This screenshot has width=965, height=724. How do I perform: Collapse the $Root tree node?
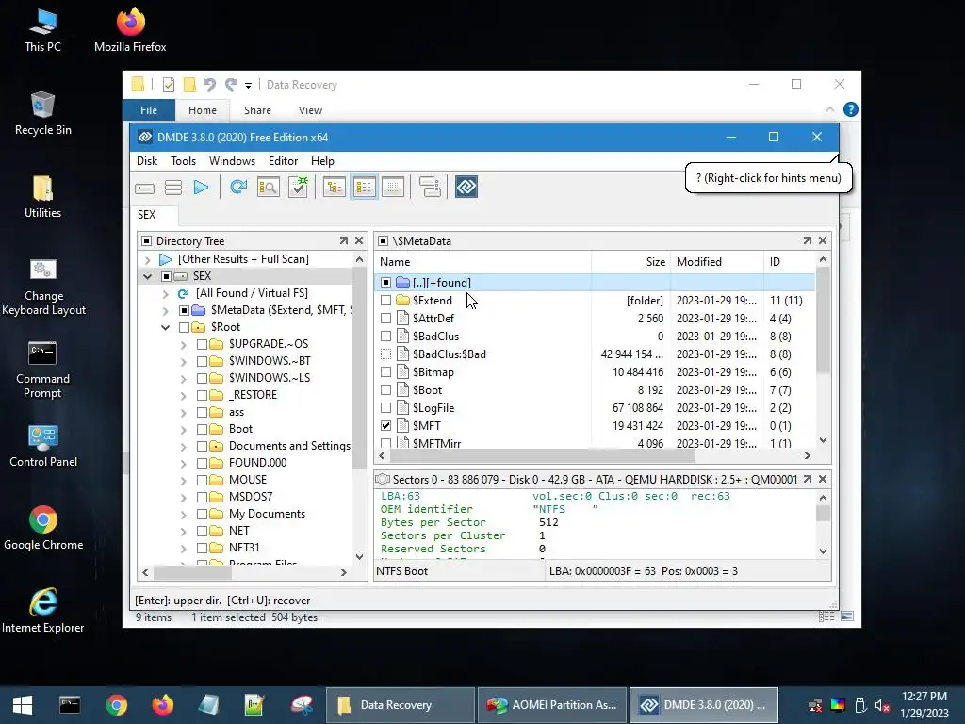click(x=166, y=327)
